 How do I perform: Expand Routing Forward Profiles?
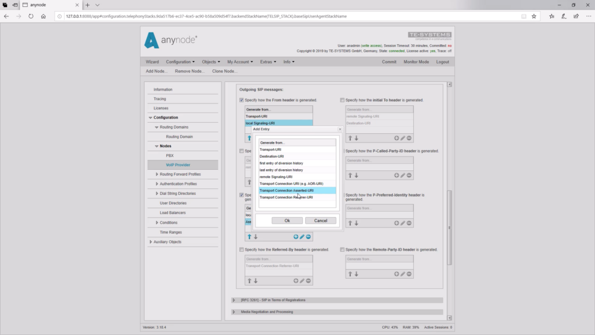coord(157,174)
